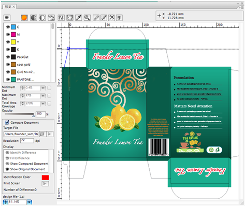Click the zoom level stepper arrows
The height and width of the screenshot is (206, 245).
click(x=6, y=202)
